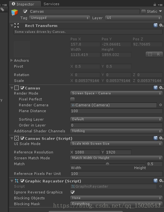Toggle Rect Transform blueprint mode button
164x212 pixels.
pos(150,55)
